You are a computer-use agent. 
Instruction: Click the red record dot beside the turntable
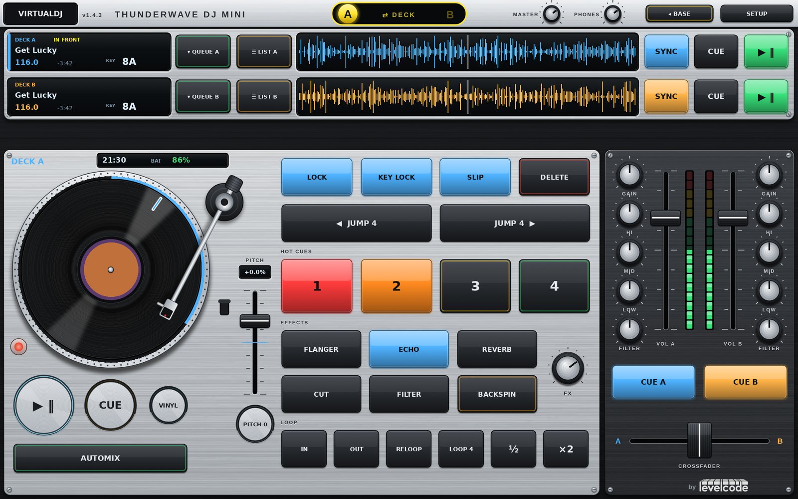[18, 347]
